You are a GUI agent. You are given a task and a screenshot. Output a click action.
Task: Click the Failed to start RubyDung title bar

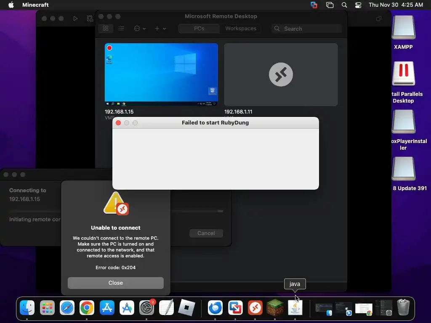tap(215, 123)
